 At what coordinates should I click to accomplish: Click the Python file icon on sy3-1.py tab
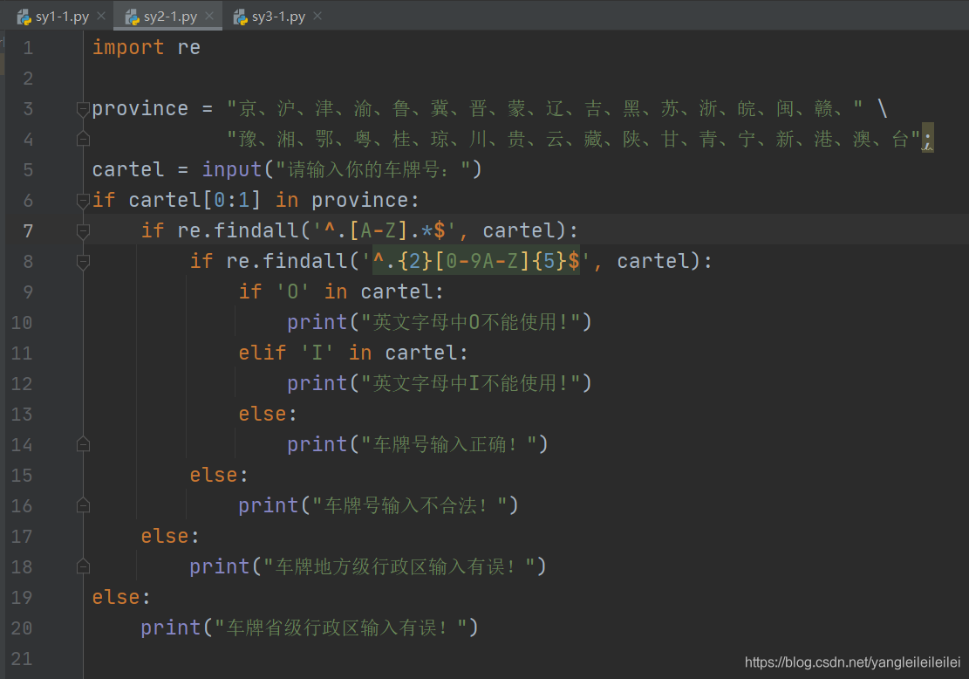241,17
